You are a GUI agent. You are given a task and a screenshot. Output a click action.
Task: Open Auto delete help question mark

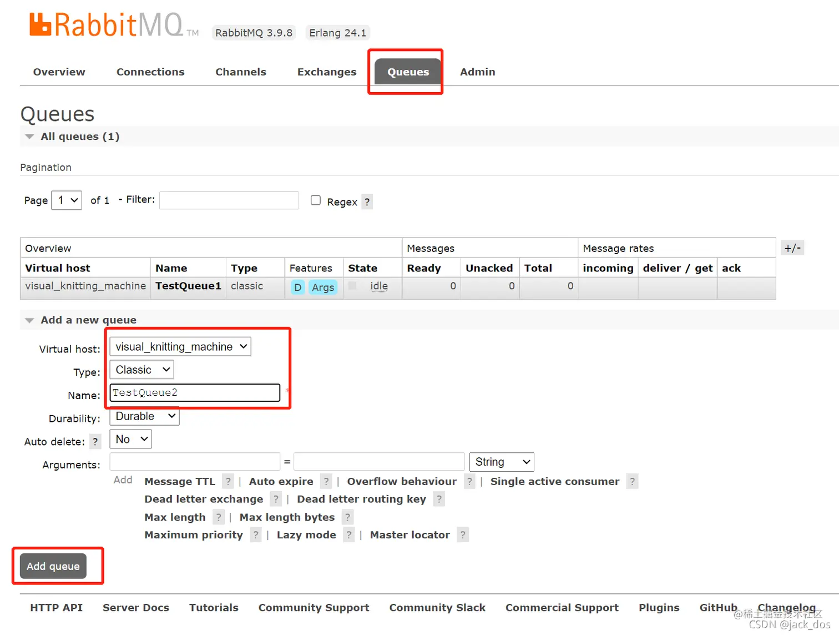click(x=95, y=442)
